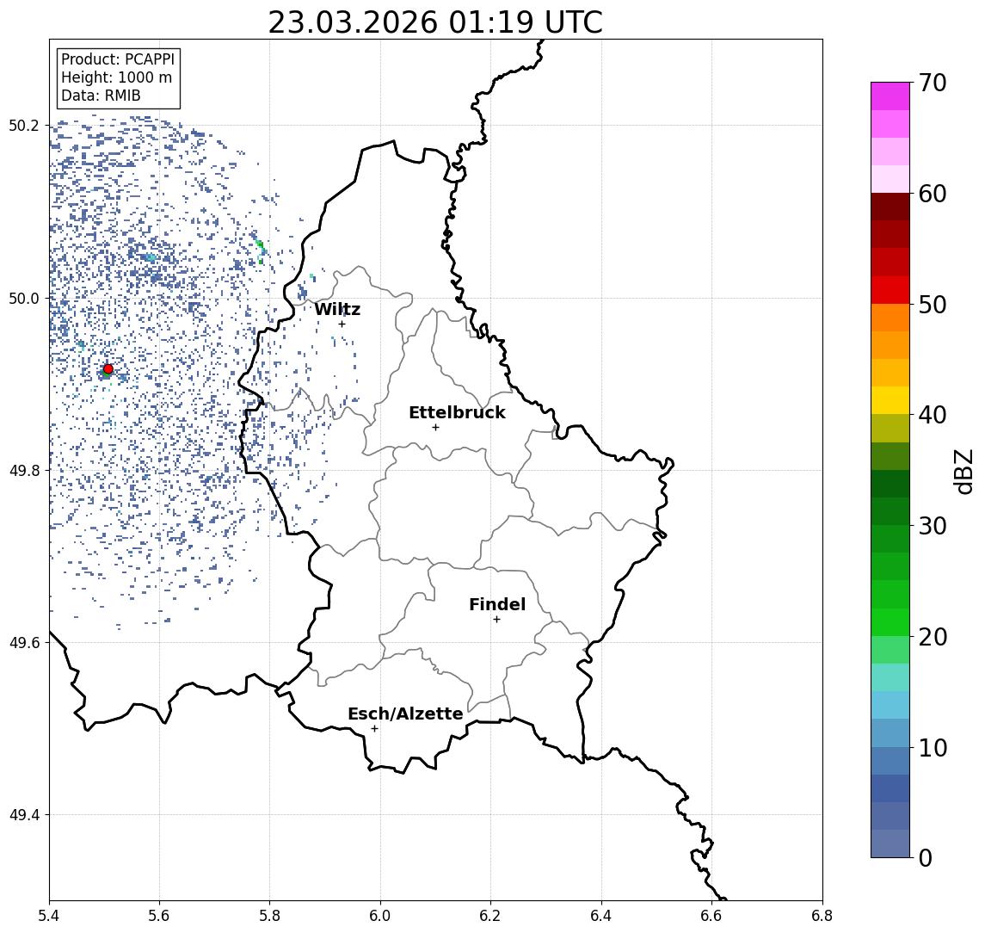The height and width of the screenshot is (933, 985).
Task: Click the colorbar tick label 20
Action: (x=933, y=636)
